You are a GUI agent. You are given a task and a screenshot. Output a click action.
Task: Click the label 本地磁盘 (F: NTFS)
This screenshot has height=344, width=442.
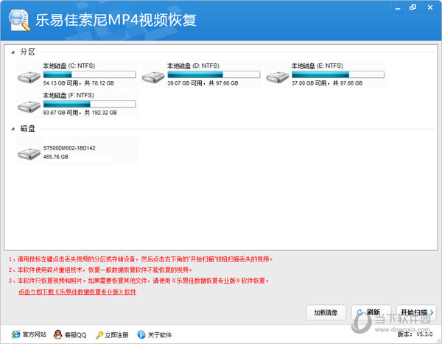coord(69,95)
